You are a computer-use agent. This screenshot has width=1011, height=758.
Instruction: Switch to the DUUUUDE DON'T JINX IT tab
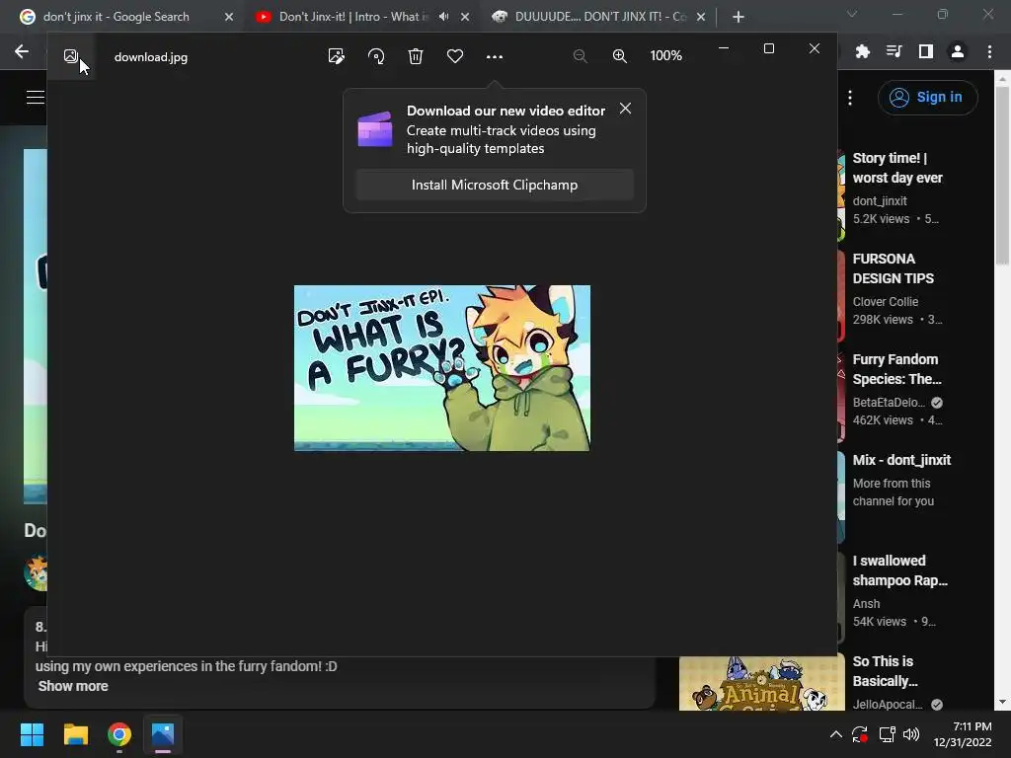600,17
